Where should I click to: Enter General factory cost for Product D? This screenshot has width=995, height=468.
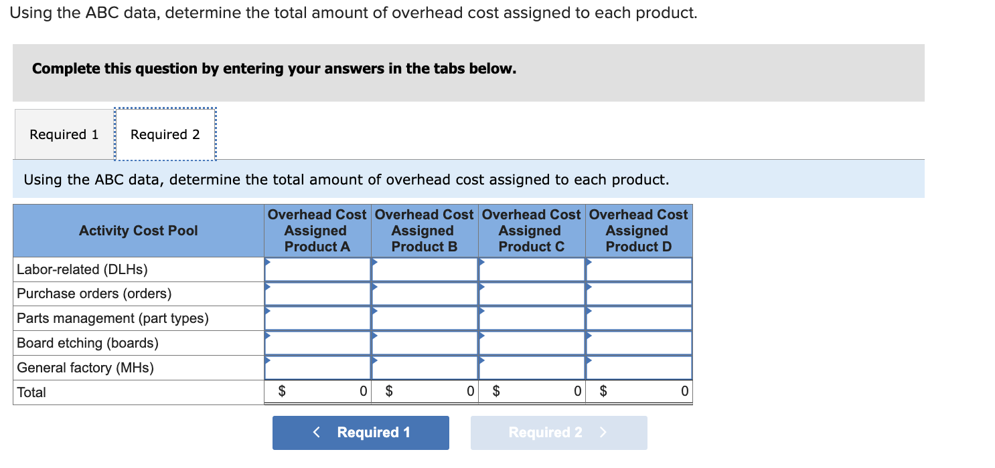(639, 367)
